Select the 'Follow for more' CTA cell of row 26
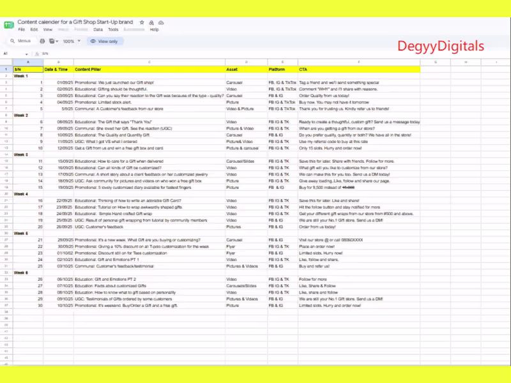Image resolution: width=511 pixels, height=383 pixels. 359,280
